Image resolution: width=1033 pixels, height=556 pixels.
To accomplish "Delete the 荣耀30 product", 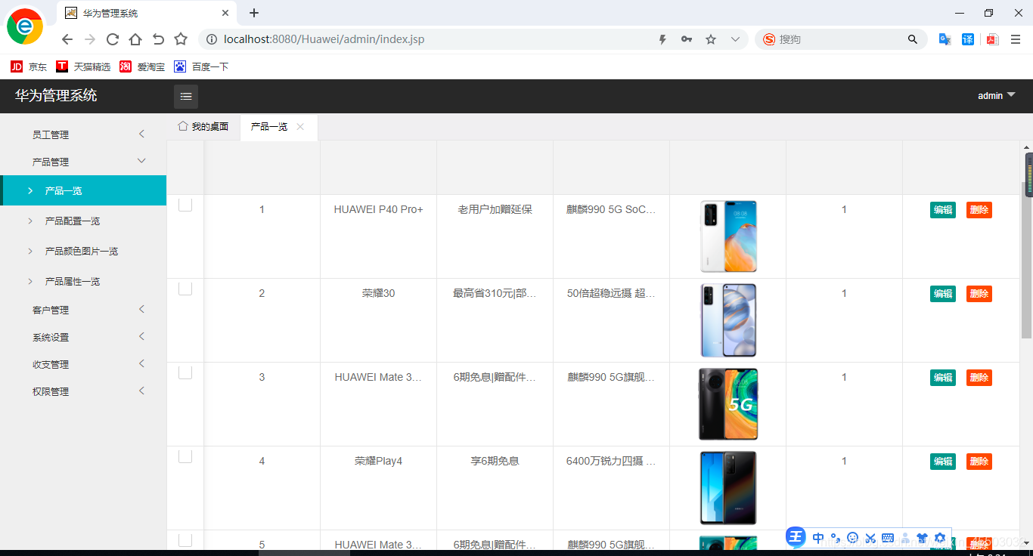I will (x=979, y=294).
